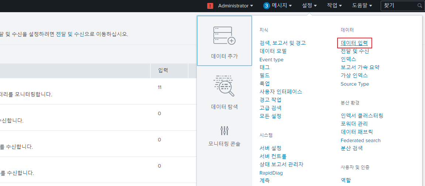
Task: Open RapidDiag page
Action: pyautogui.click(x=271, y=173)
